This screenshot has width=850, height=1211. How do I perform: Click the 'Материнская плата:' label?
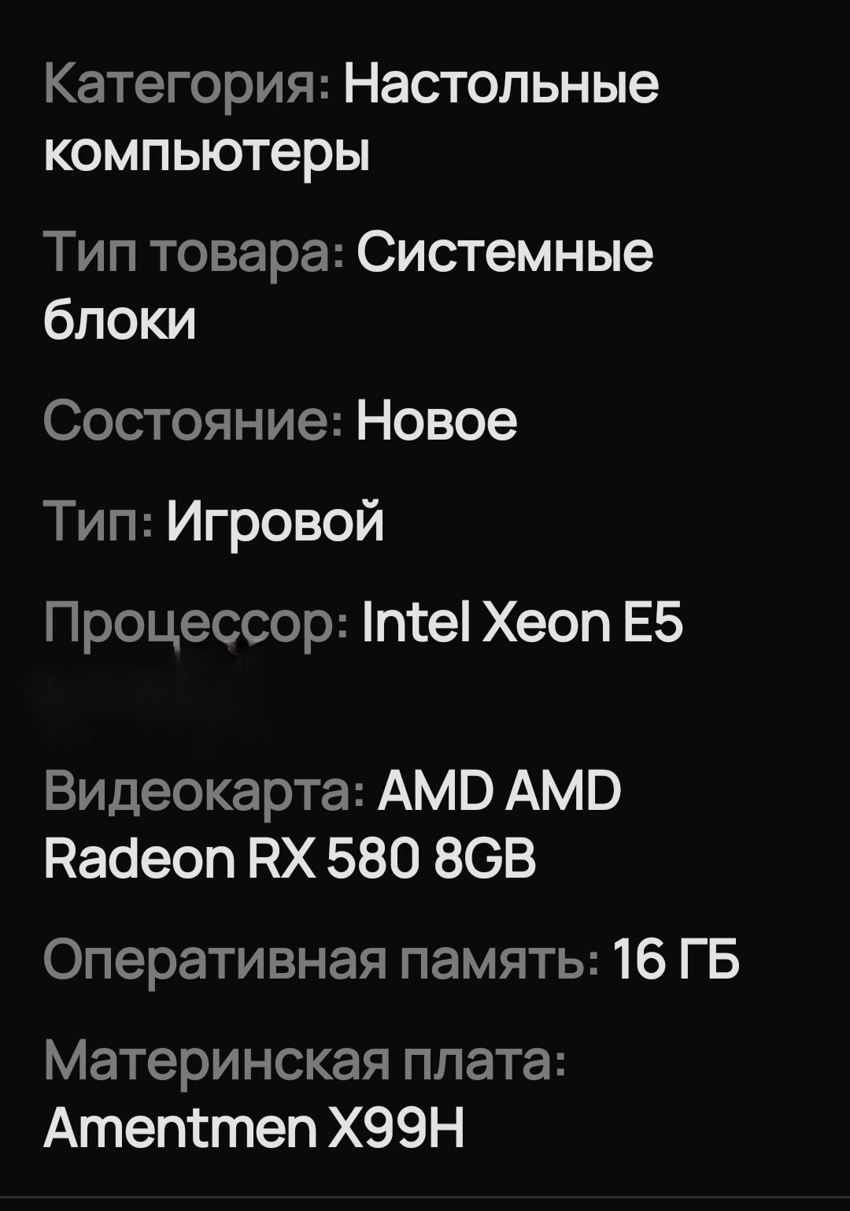coord(304,1061)
